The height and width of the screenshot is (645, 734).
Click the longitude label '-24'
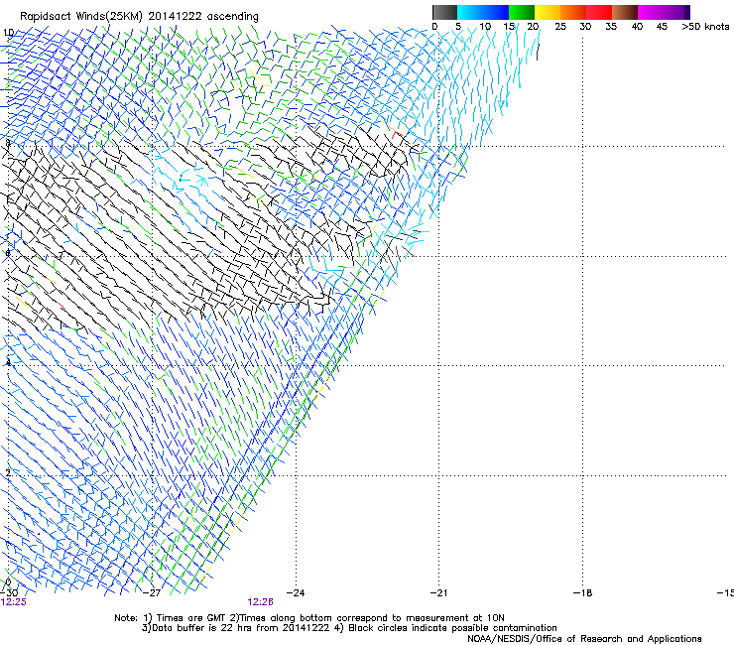coord(296,593)
